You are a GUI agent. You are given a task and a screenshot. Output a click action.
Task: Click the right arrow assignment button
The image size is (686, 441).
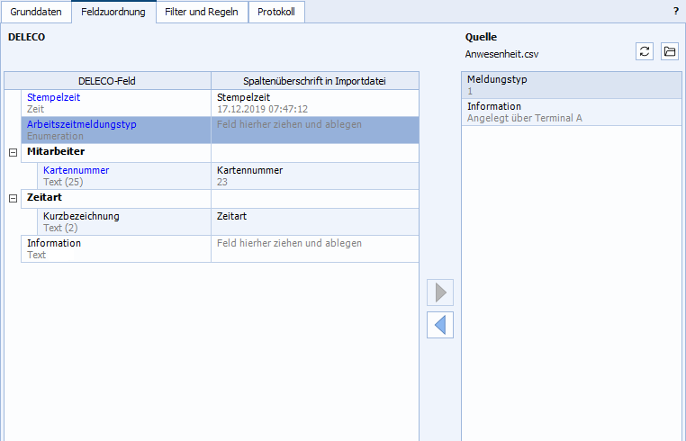[x=440, y=292]
